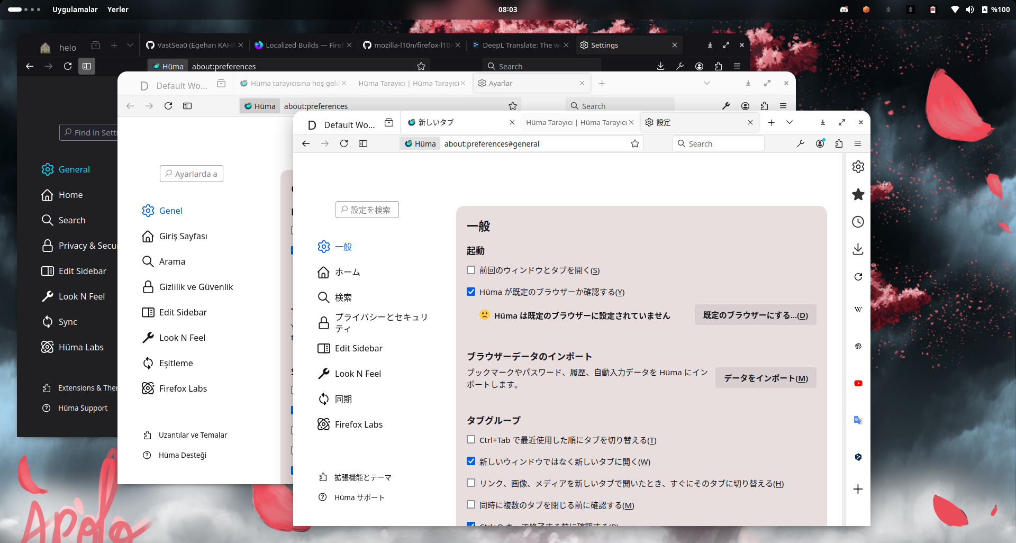Open Uygulamalar menu in the top panel
1016x543 pixels.
click(75, 10)
